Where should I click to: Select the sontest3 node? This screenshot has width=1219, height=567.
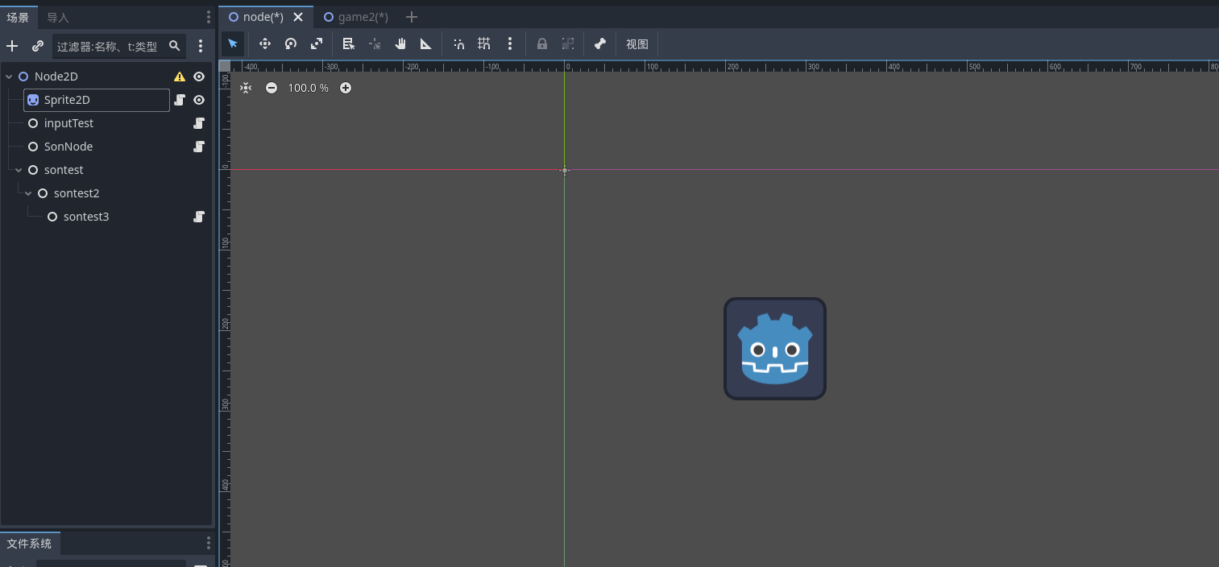(x=86, y=217)
